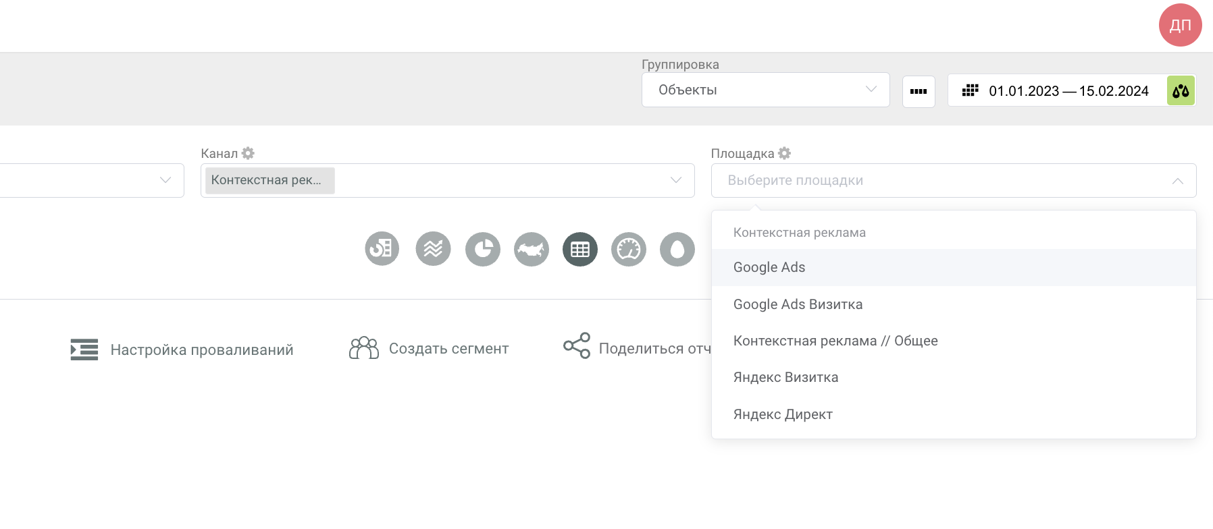Open the Канал dropdown chevron
The image size is (1213, 529).
(675, 180)
